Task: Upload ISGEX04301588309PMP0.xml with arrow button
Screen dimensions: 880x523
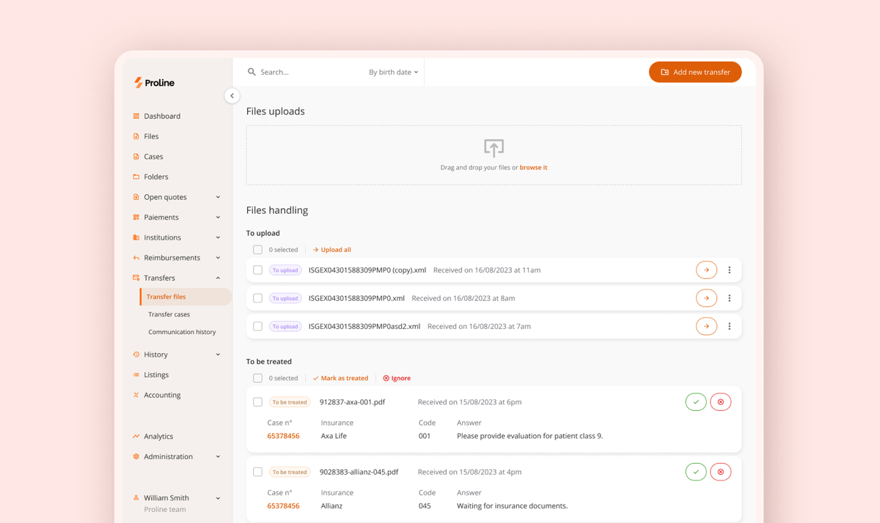Action: click(x=706, y=298)
